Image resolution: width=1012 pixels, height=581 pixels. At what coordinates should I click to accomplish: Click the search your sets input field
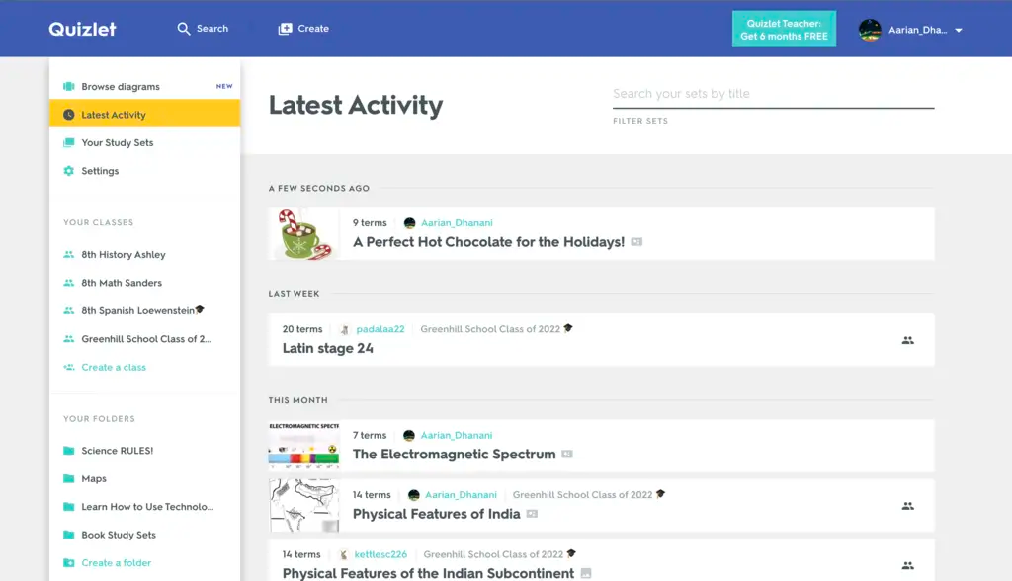(773, 94)
